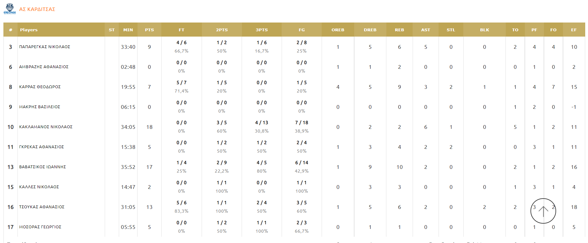Click the scroll-to-top arrow button
588x243 pixels.
543,211
